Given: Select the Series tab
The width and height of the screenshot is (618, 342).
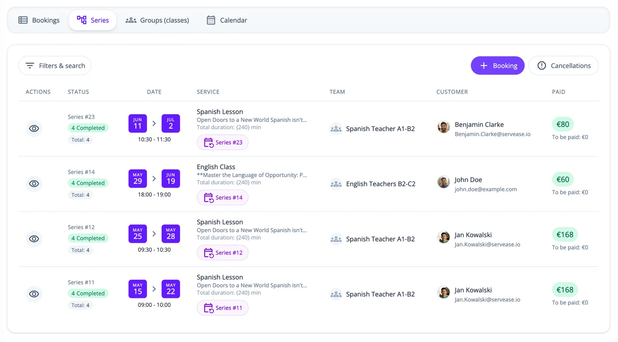Looking at the screenshot, I should pos(93,20).
